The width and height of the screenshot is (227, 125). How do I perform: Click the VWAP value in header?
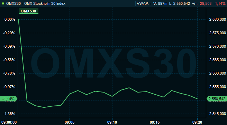(144, 3)
